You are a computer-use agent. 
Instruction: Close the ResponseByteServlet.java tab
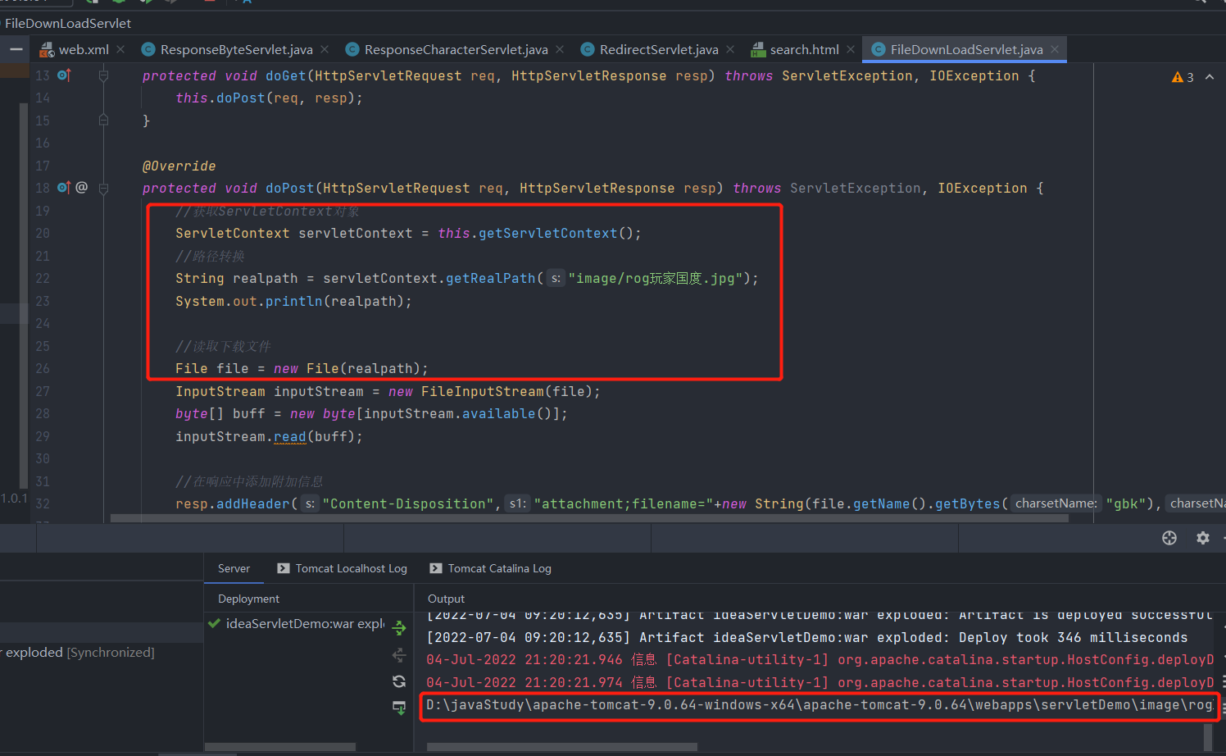[325, 49]
